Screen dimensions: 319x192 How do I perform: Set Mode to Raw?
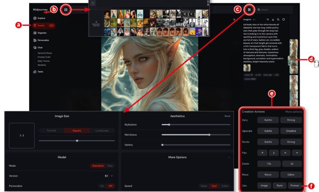[x=110, y=166]
